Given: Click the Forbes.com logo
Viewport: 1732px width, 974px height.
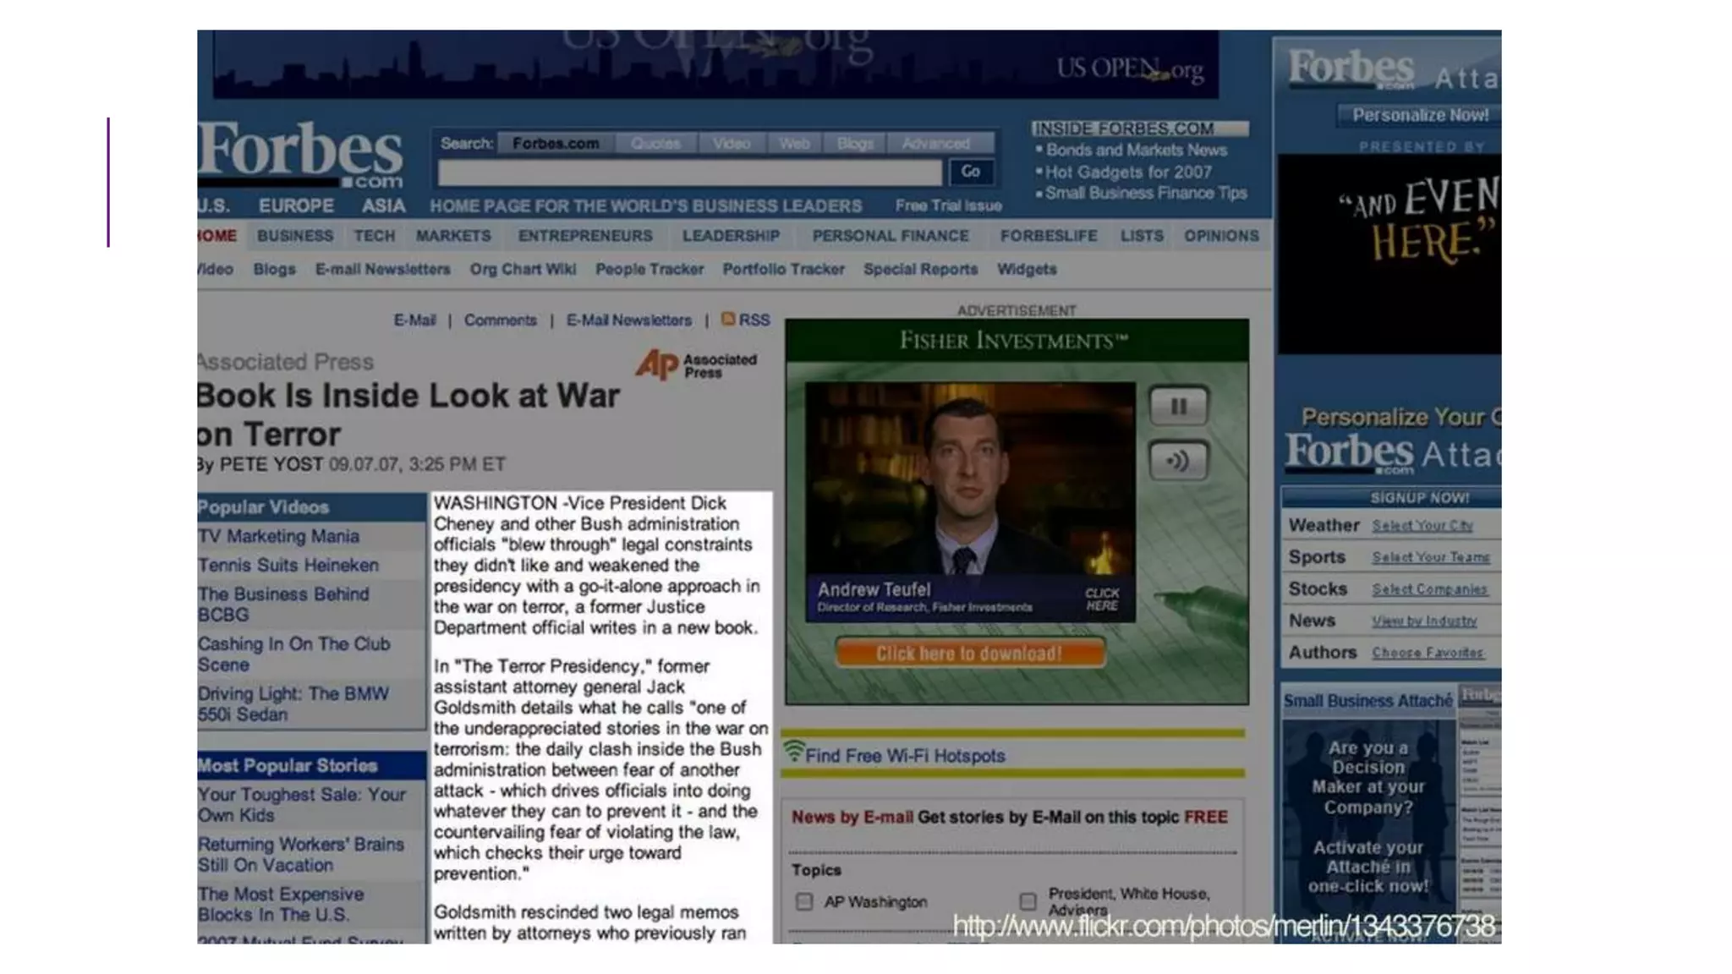Looking at the screenshot, I should pyautogui.click(x=300, y=153).
